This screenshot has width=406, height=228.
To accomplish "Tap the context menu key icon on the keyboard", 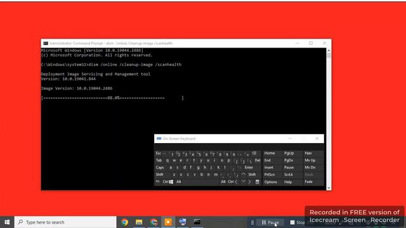I will tap(257, 182).
